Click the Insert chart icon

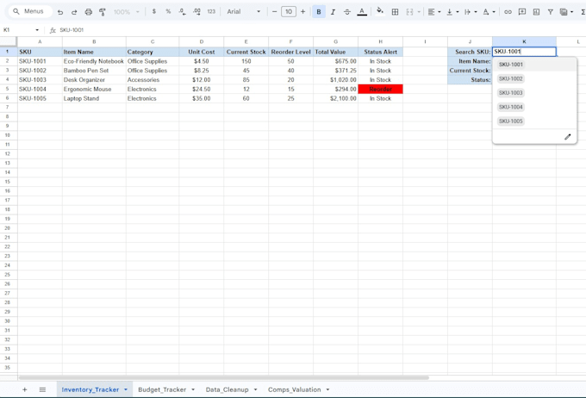[x=536, y=12]
